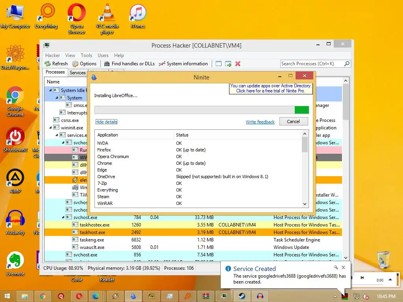Click the Name column header
403x302 pixels.
click(53, 82)
